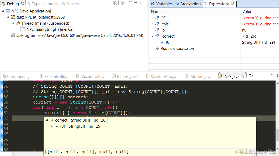Select the Expressions tab

[x=217, y=4]
